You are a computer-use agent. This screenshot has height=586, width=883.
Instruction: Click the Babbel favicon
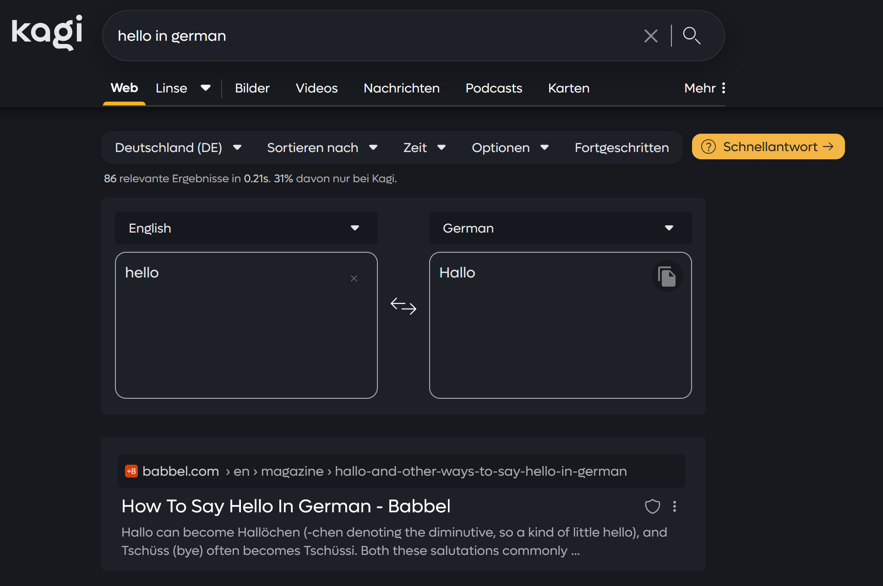[x=131, y=471]
